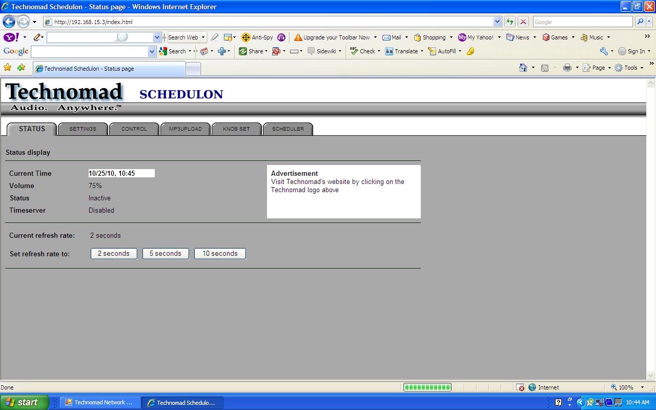Click the purple headphones icon
656x410 pixels.
pos(281,37)
